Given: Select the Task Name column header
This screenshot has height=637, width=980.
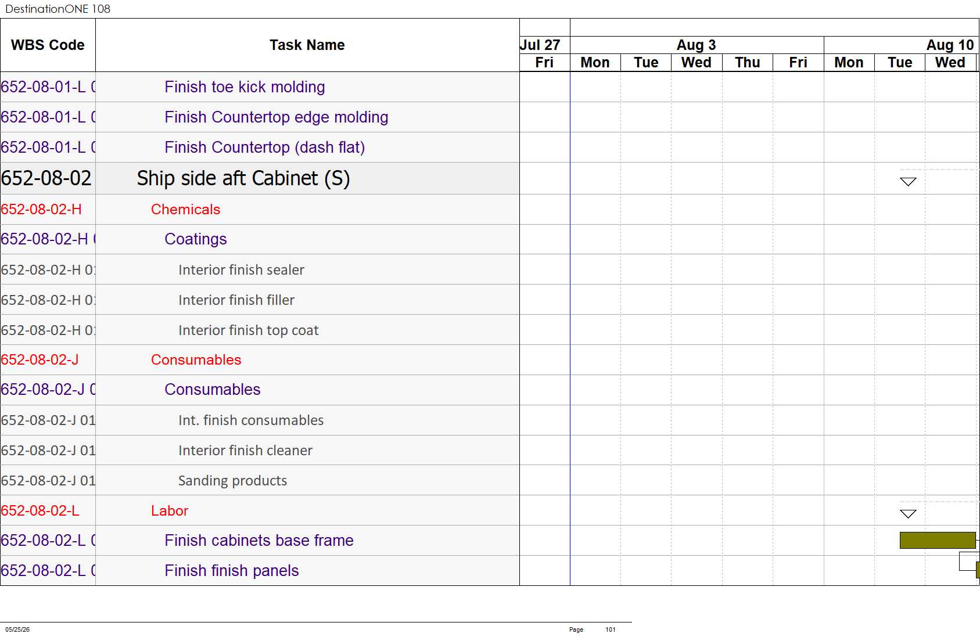Looking at the screenshot, I should [x=307, y=45].
